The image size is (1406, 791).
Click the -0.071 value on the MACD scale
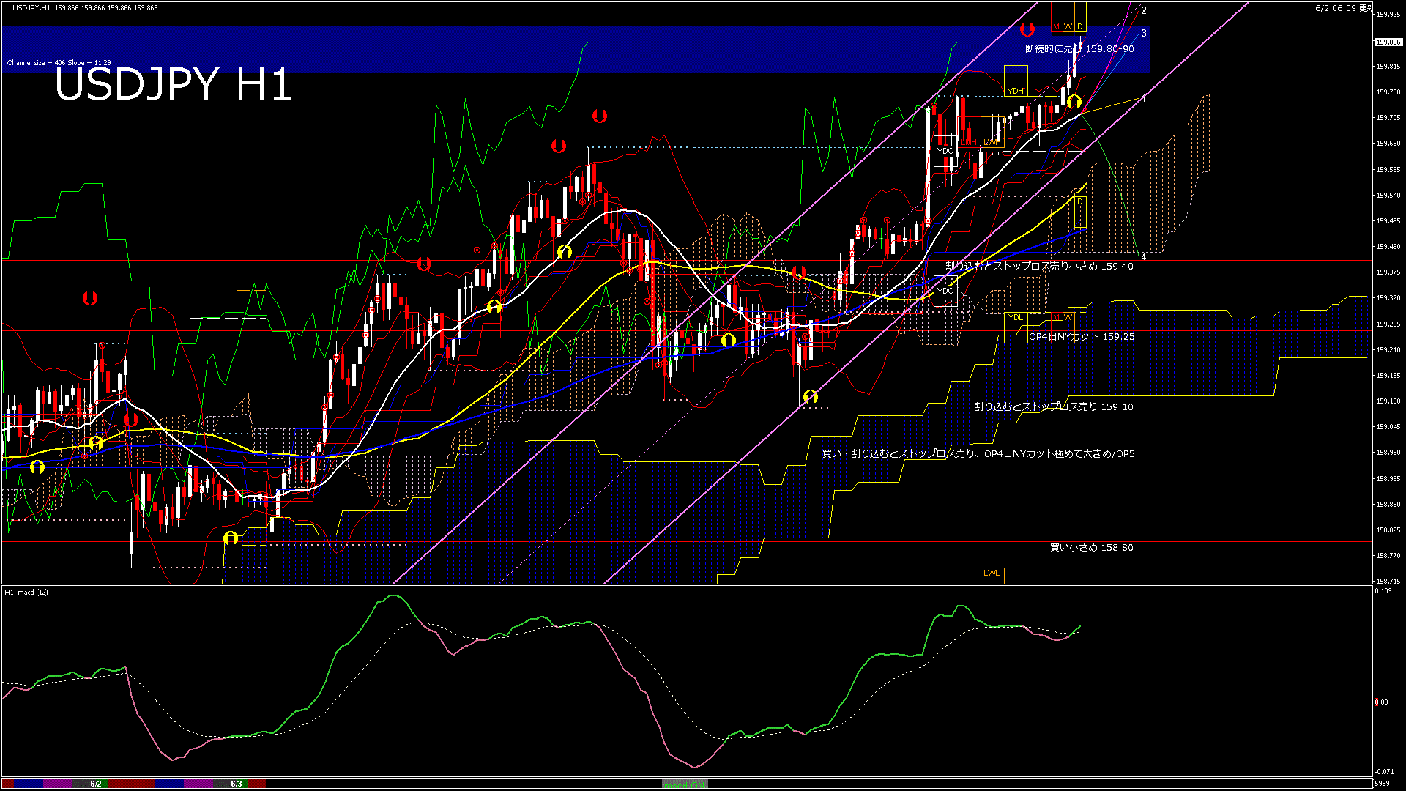[x=1384, y=772]
